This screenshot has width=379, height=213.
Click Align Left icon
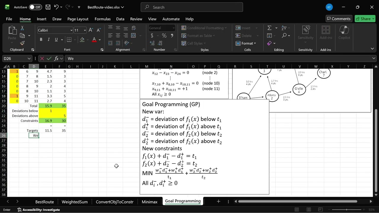click(110, 35)
